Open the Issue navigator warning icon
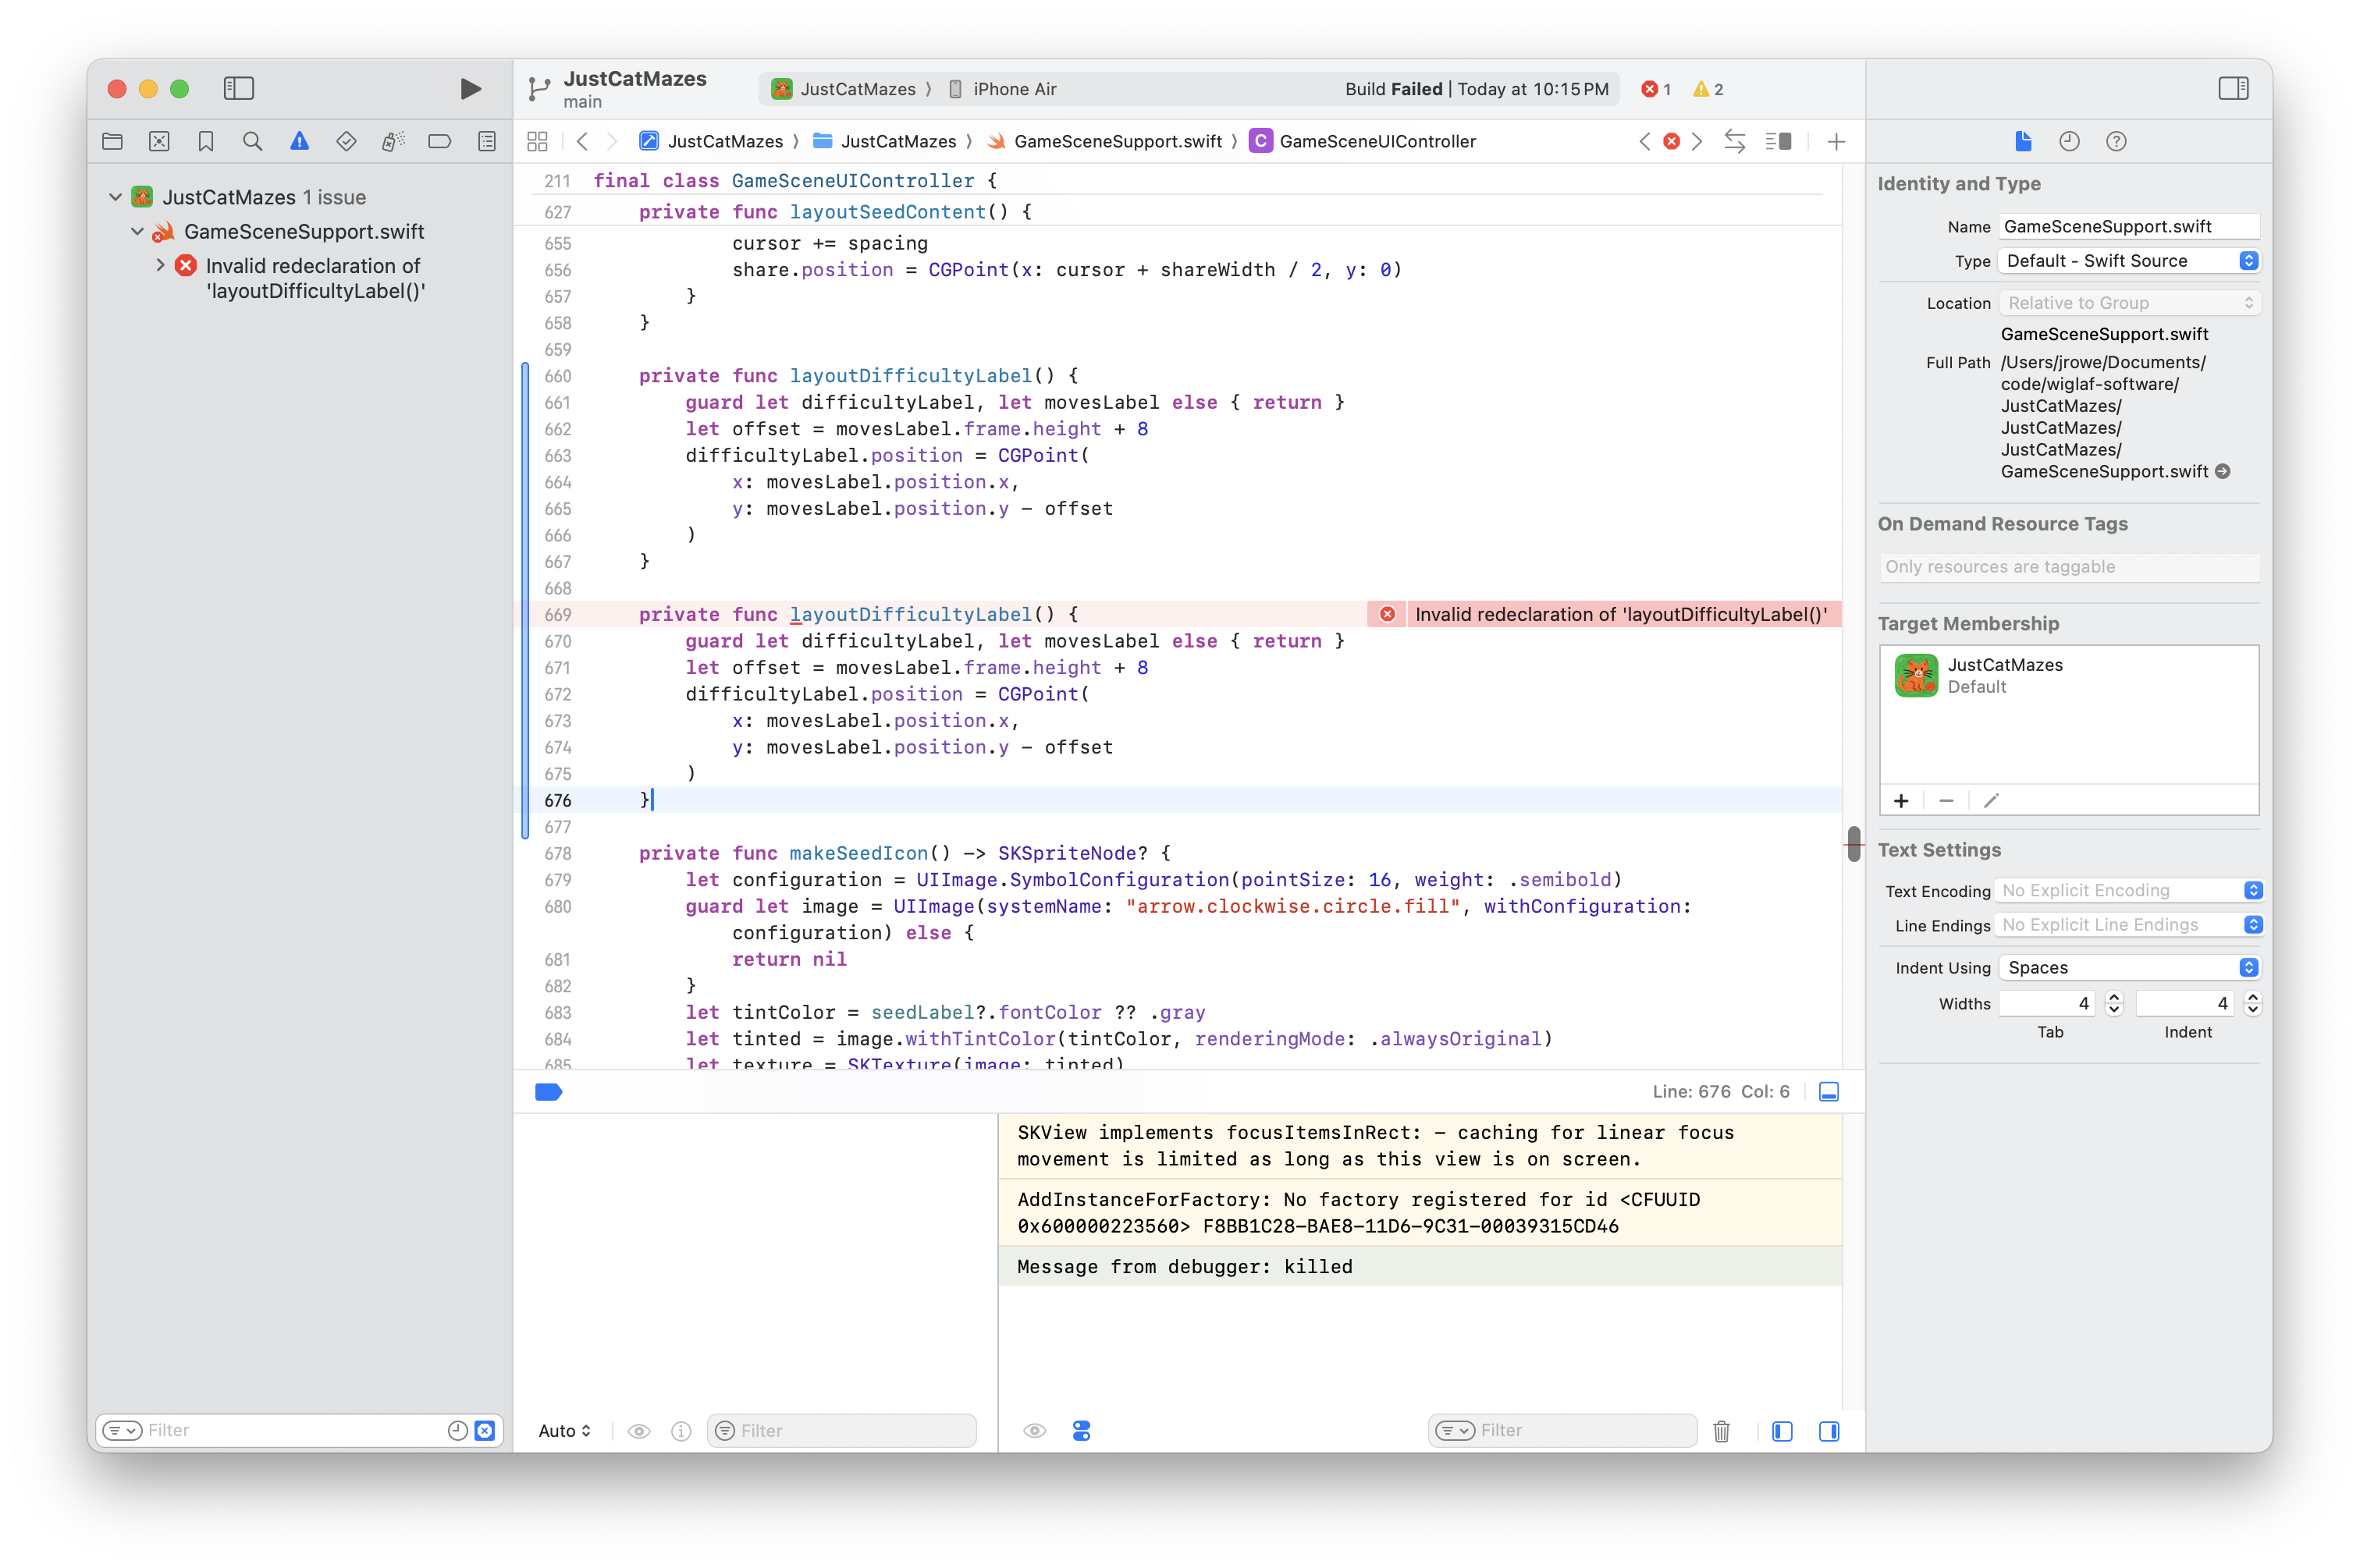 pos(299,141)
